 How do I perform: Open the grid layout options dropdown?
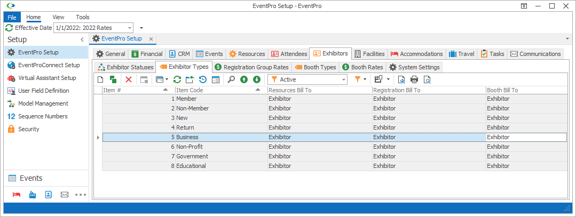tap(382, 79)
